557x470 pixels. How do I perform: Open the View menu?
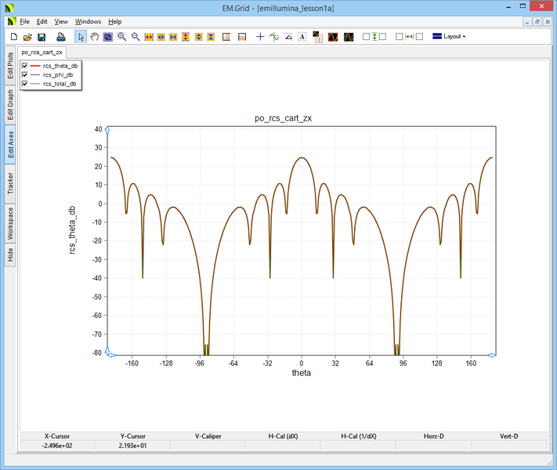pos(61,21)
